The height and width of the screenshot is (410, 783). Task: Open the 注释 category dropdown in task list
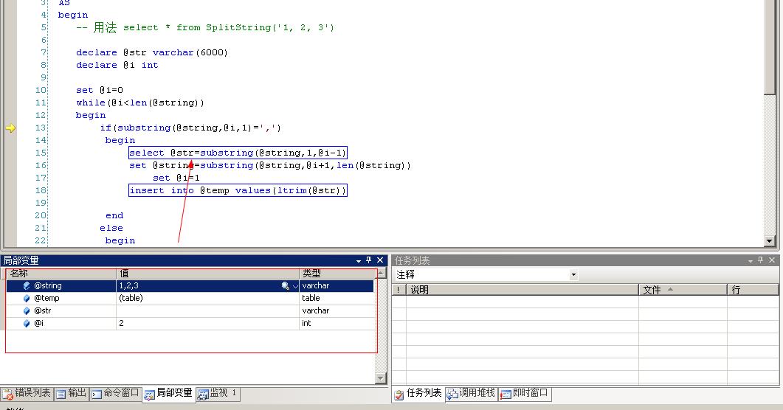tap(573, 275)
